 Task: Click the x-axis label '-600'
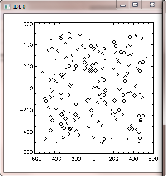coord(35,159)
